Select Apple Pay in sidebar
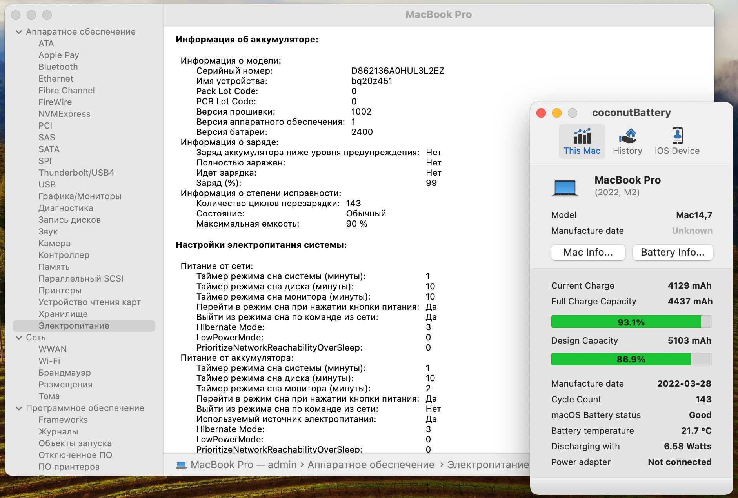Image resolution: width=738 pixels, height=498 pixels. [x=59, y=55]
